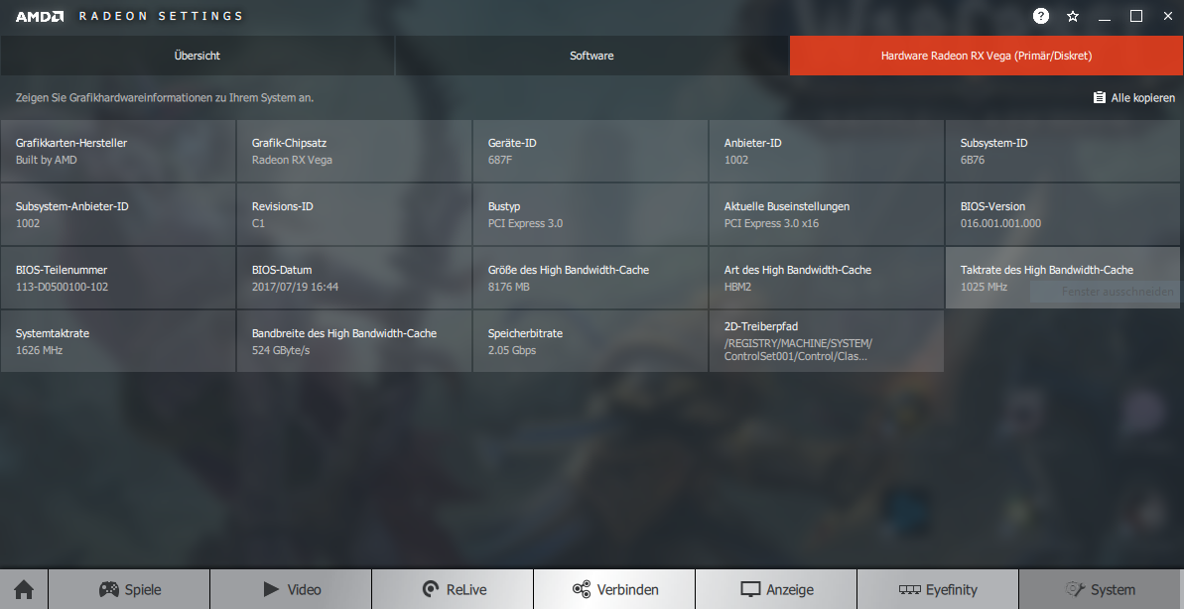The height and width of the screenshot is (609, 1184).
Task: Click the Grafikkarten-Hersteller tile
Action: [118, 151]
